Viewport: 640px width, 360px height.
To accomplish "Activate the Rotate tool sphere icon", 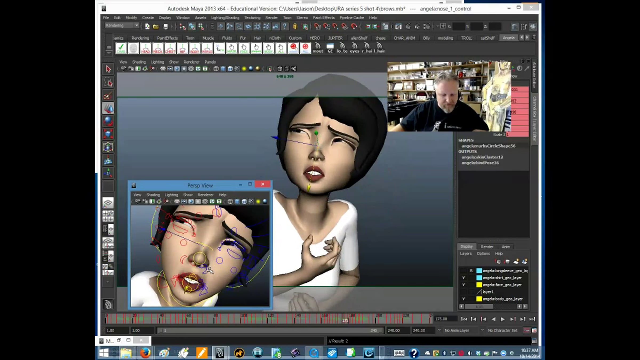I will (x=108, y=121).
